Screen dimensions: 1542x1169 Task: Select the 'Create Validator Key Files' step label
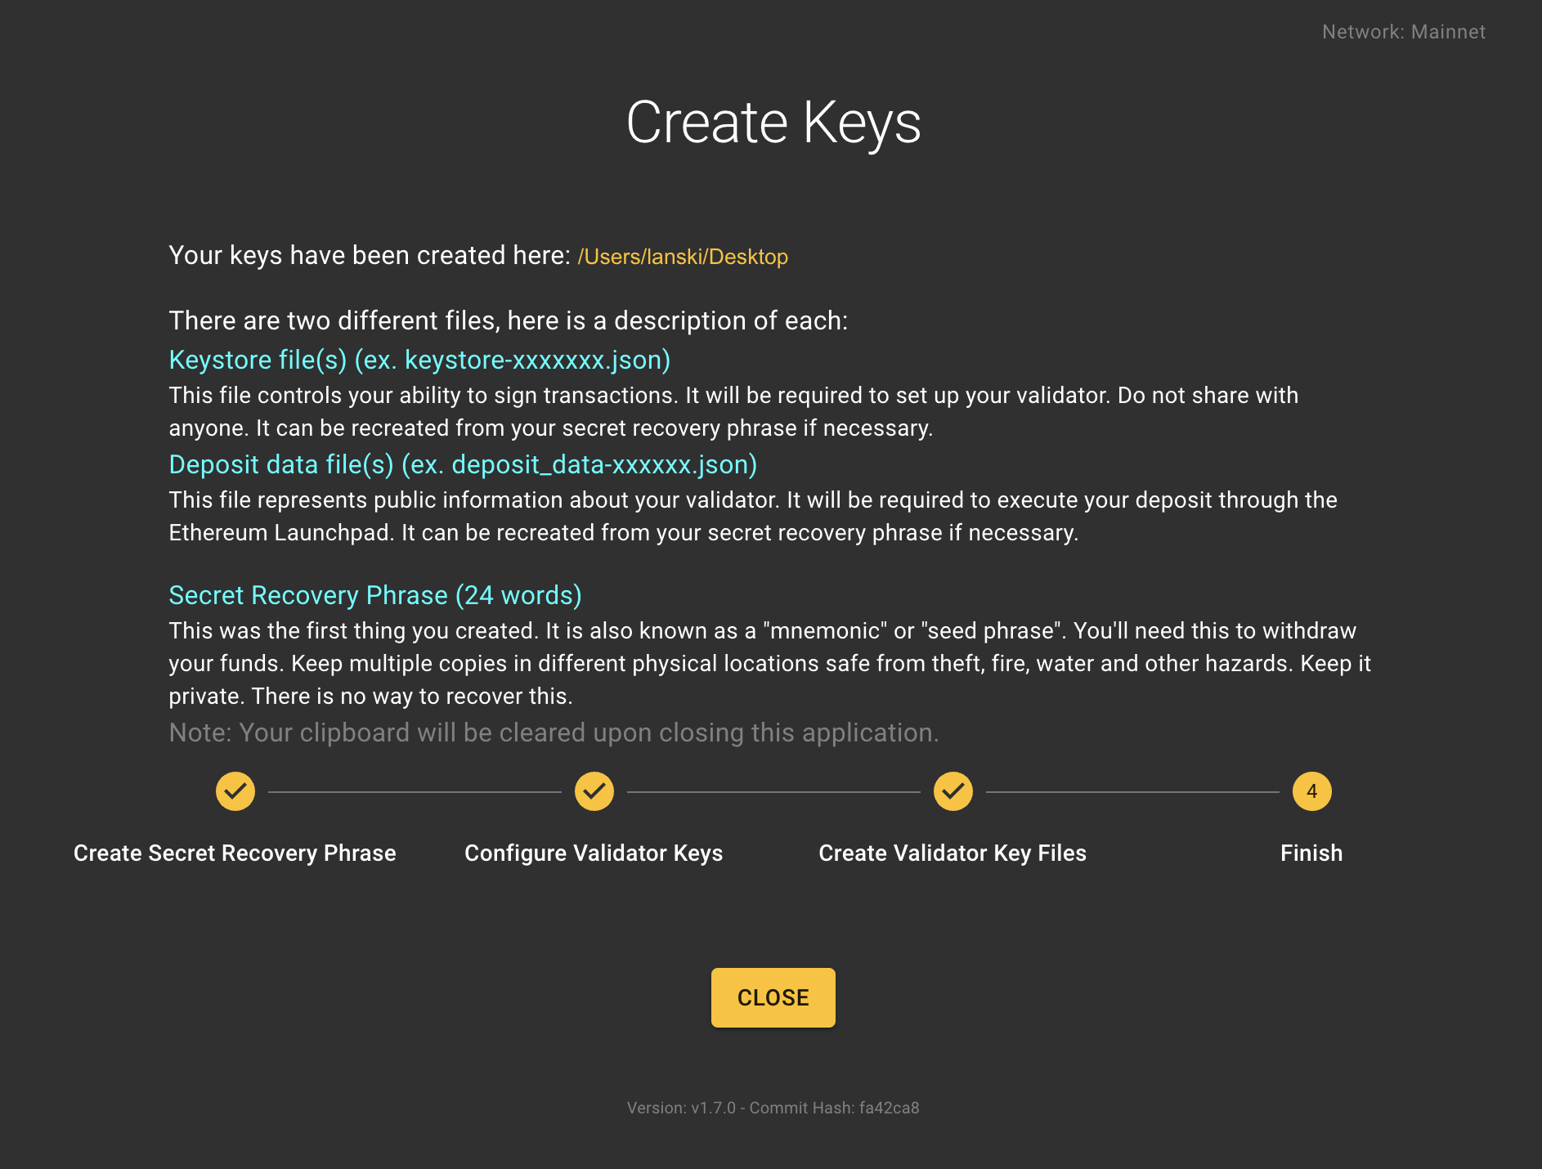point(953,853)
